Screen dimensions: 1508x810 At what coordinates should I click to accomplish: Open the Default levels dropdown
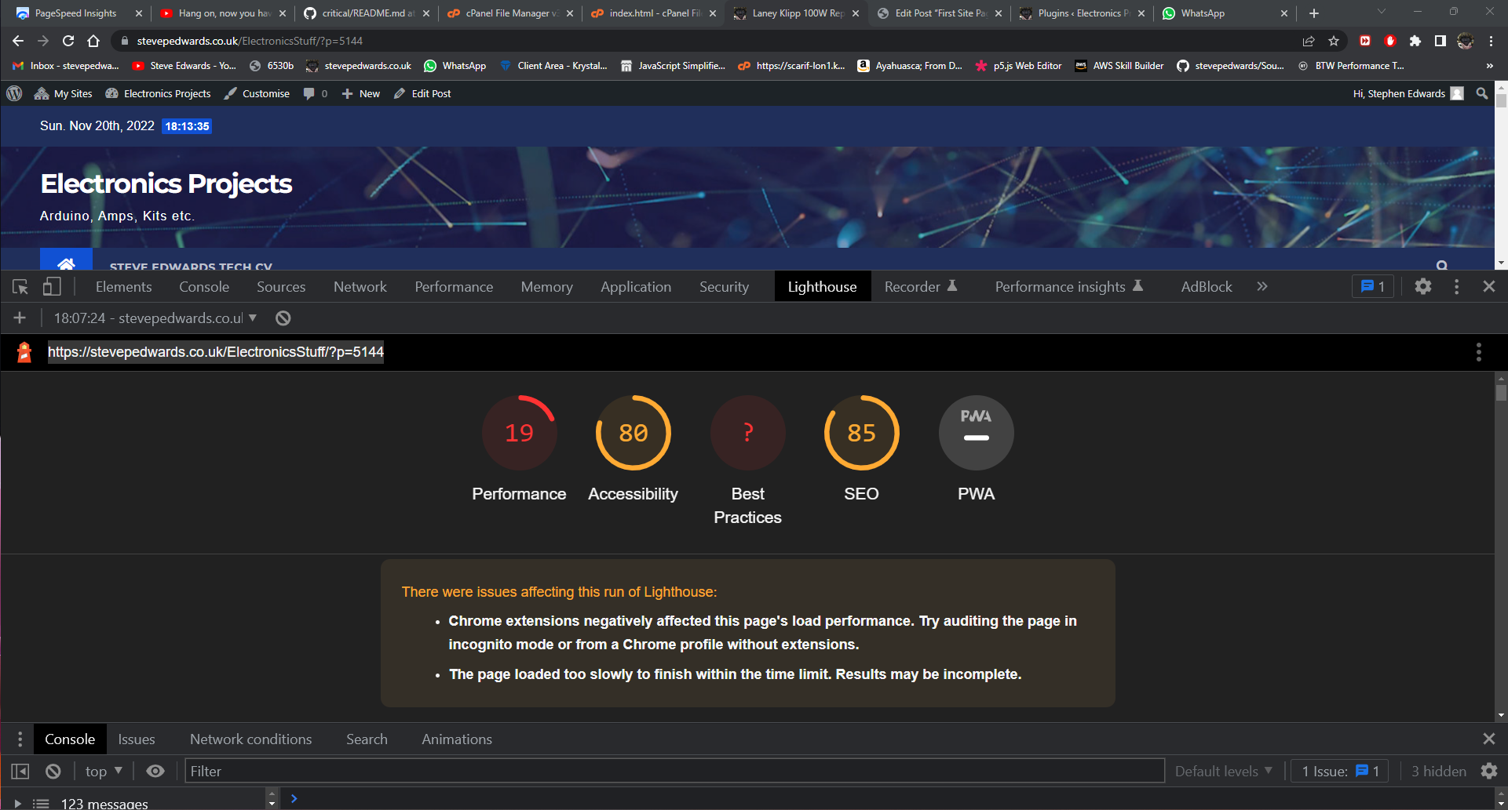tap(1223, 772)
